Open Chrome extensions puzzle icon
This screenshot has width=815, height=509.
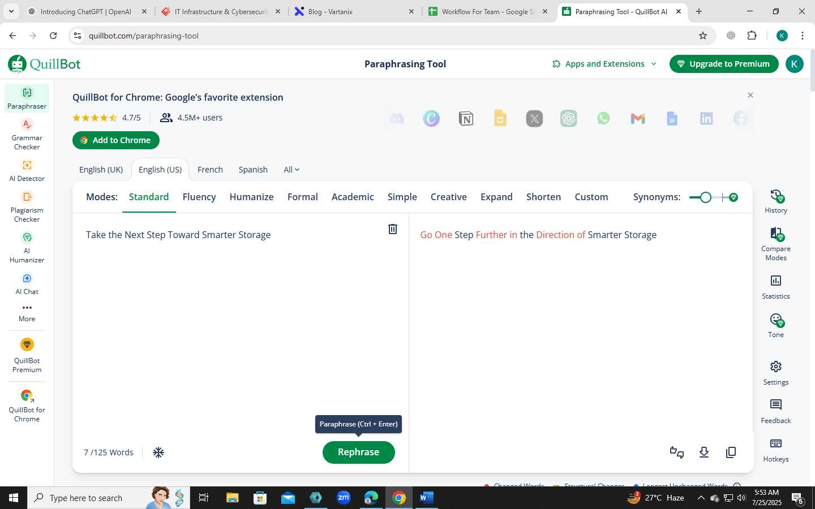[x=752, y=36]
